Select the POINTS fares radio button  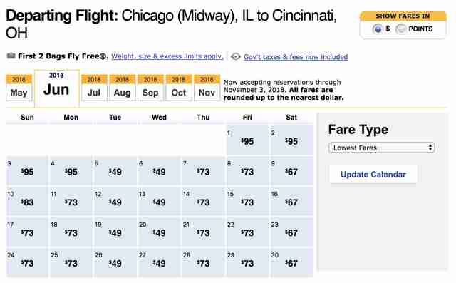[x=400, y=29]
